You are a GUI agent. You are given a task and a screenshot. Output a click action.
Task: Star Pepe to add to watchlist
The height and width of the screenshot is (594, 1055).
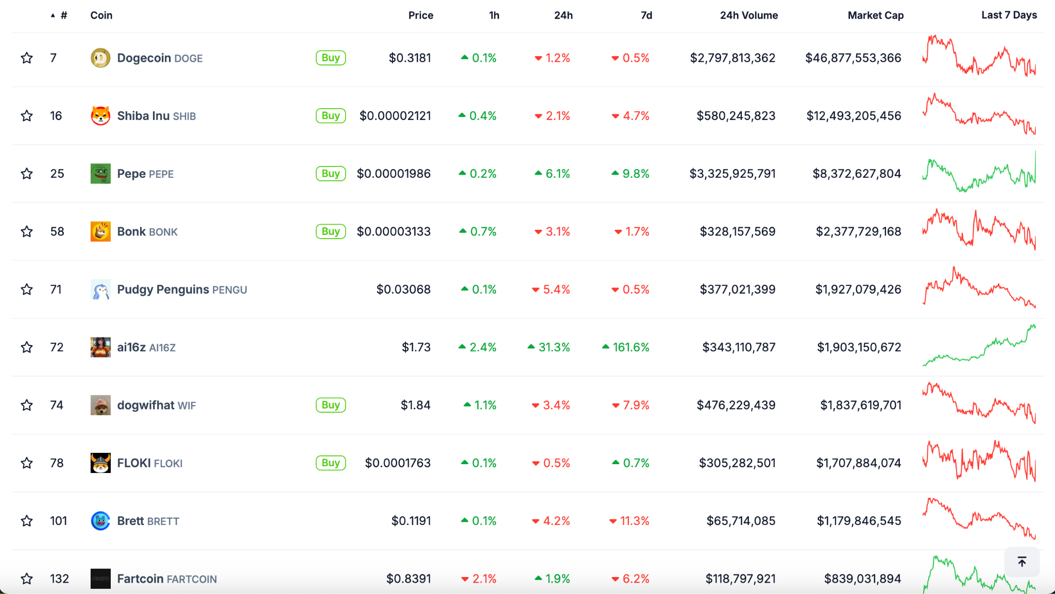pos(27,174)
